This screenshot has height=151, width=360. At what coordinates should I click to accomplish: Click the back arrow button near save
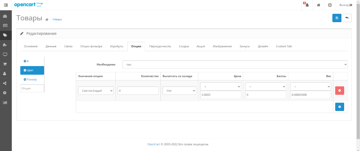click(x=347, y=18)
